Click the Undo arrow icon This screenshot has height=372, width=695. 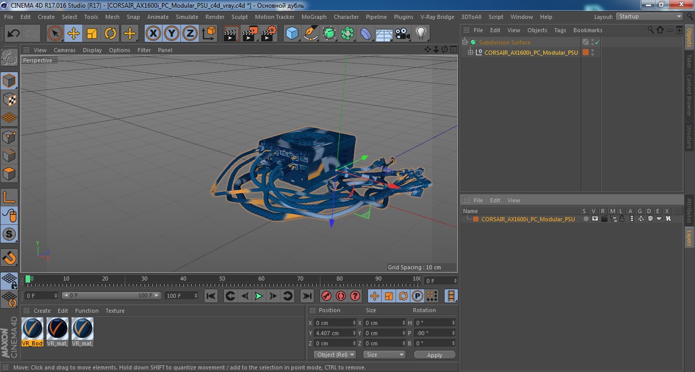13,34
